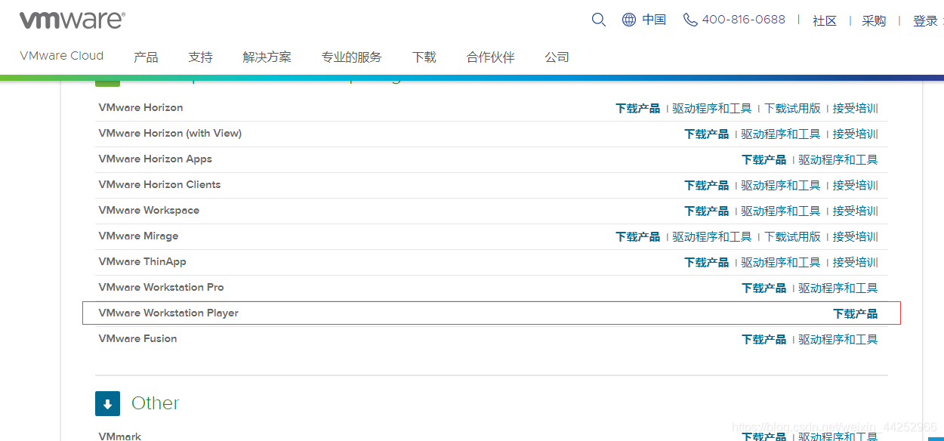Click 驱动程序和工具 for VMware Fusion
The width and height of the screenshot is (944, 441).
coord(838,339)
